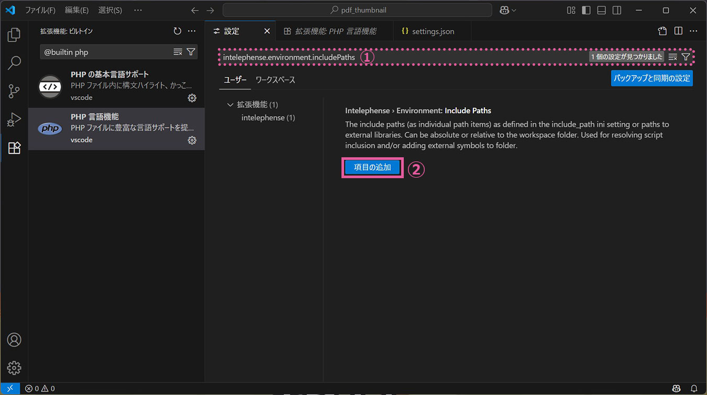Open the 編集(E) menu

(76, 10)
